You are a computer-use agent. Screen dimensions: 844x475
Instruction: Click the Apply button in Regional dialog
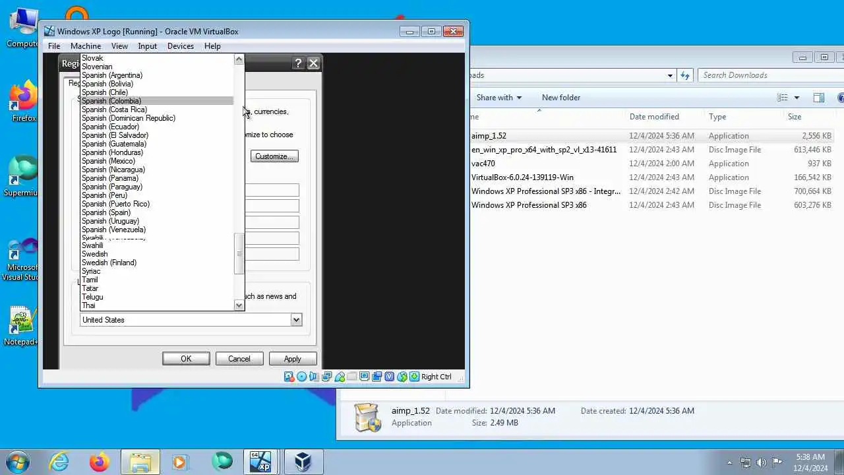tap(292, 359)
